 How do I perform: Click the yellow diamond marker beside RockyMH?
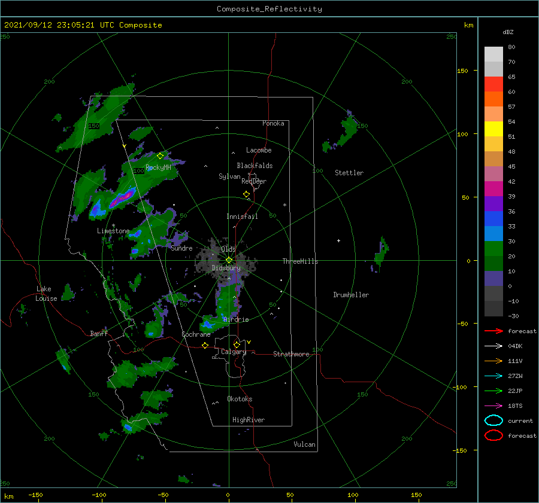tap(160, 156)
